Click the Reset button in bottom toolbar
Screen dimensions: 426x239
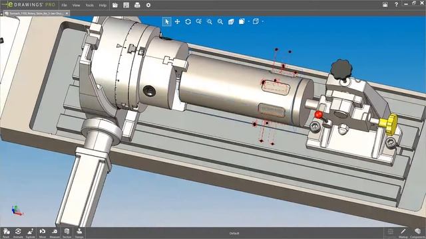coord(6,233)
